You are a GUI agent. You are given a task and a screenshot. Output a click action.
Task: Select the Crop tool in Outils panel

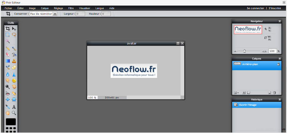8,28
